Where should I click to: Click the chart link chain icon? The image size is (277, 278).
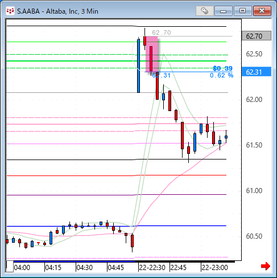(x=204, y=11)
